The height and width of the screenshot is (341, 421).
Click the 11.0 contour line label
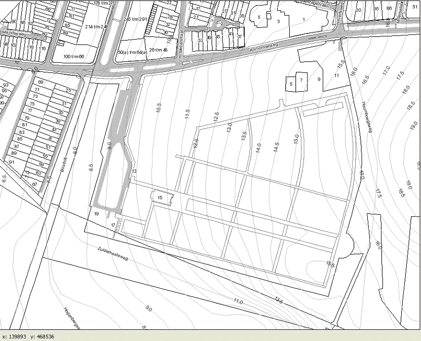pyautogui.click(x=238, y=301)
